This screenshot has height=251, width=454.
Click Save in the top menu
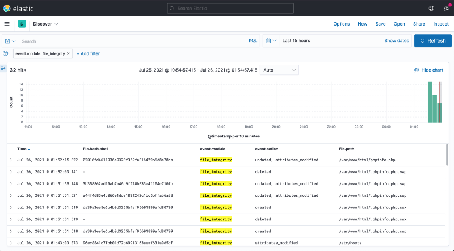point(380,24)
